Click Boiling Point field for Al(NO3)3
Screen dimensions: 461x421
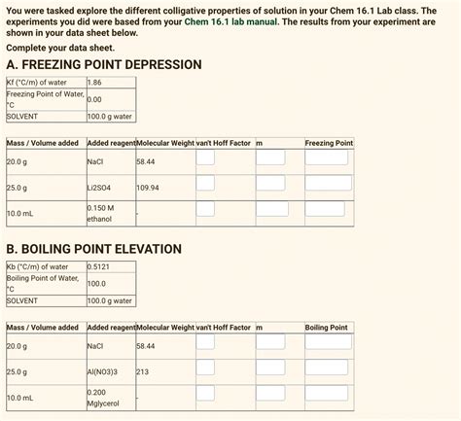tap(327, 368)
